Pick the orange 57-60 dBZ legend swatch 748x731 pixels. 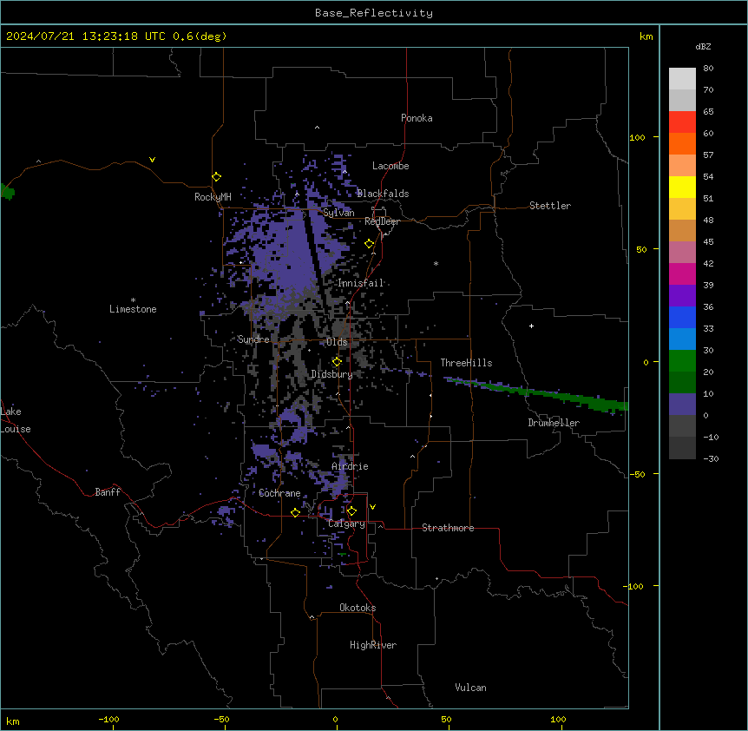(x=682, y=143)
